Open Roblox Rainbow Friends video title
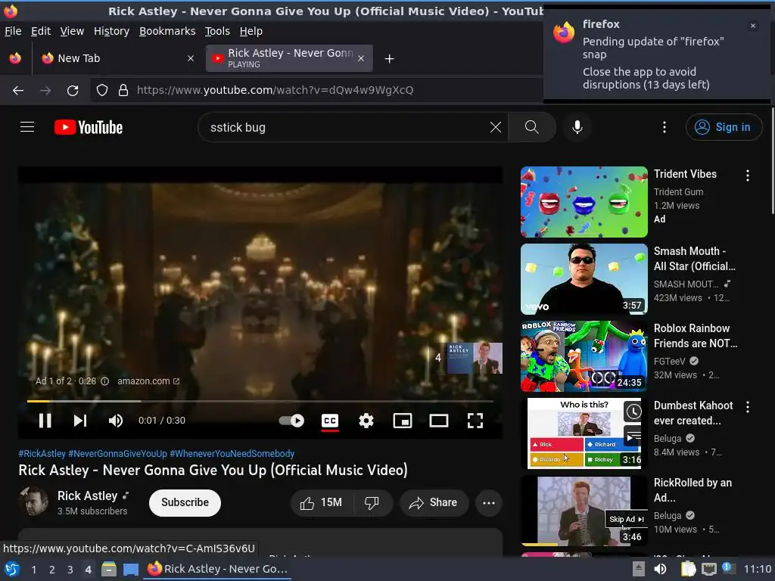Screen dimensions: 775x581 [x=696, y=336]
